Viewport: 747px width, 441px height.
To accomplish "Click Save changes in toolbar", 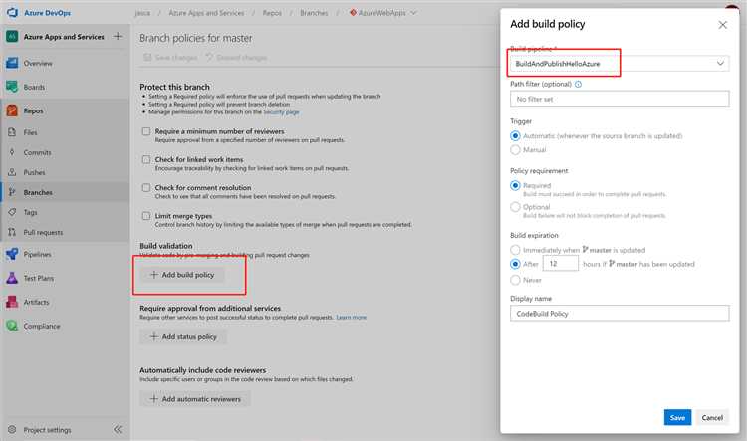I will point(170,58).
